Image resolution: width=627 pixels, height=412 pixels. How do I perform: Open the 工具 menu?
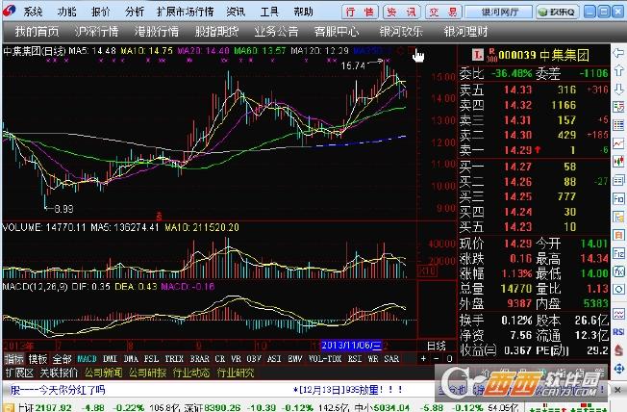pos(269,12)
